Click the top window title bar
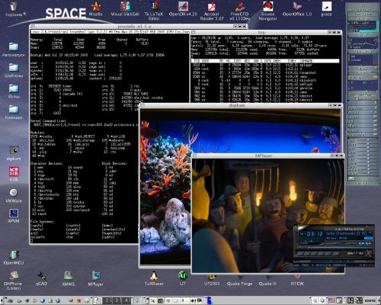This screenshot has height=305, width=381. tap(261, 32)
